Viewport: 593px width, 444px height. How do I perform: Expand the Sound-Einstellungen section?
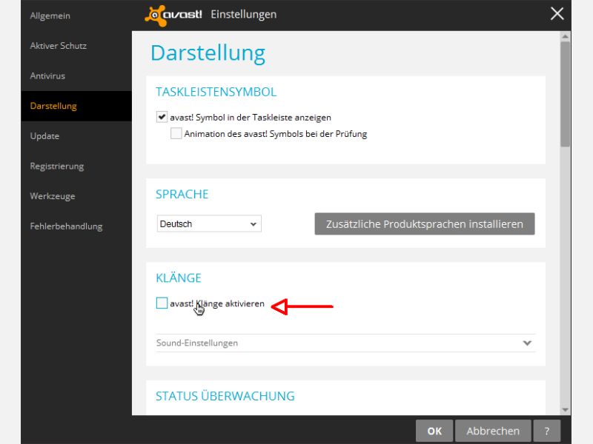point(345,343)
